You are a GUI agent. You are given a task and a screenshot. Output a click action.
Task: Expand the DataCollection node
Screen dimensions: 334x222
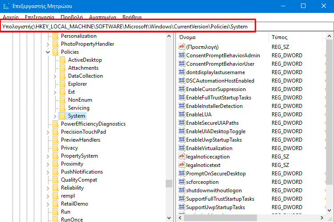[55, 76]
